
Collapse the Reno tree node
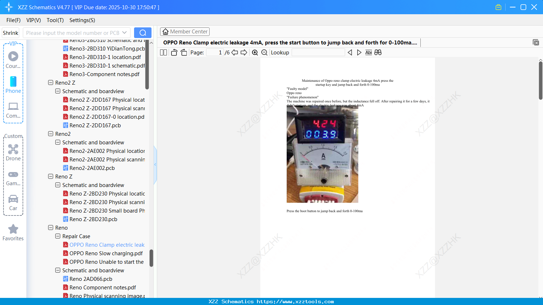[51, 228]
